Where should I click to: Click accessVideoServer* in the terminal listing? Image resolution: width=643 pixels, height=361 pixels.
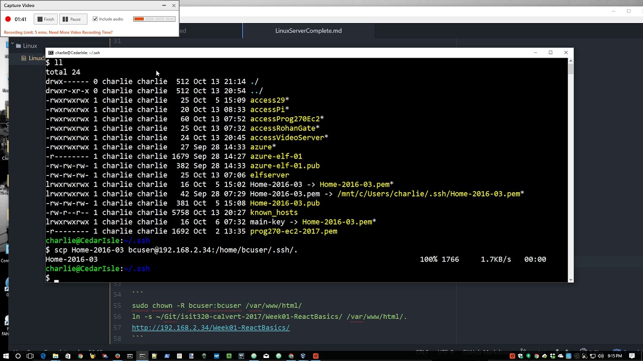289,137
